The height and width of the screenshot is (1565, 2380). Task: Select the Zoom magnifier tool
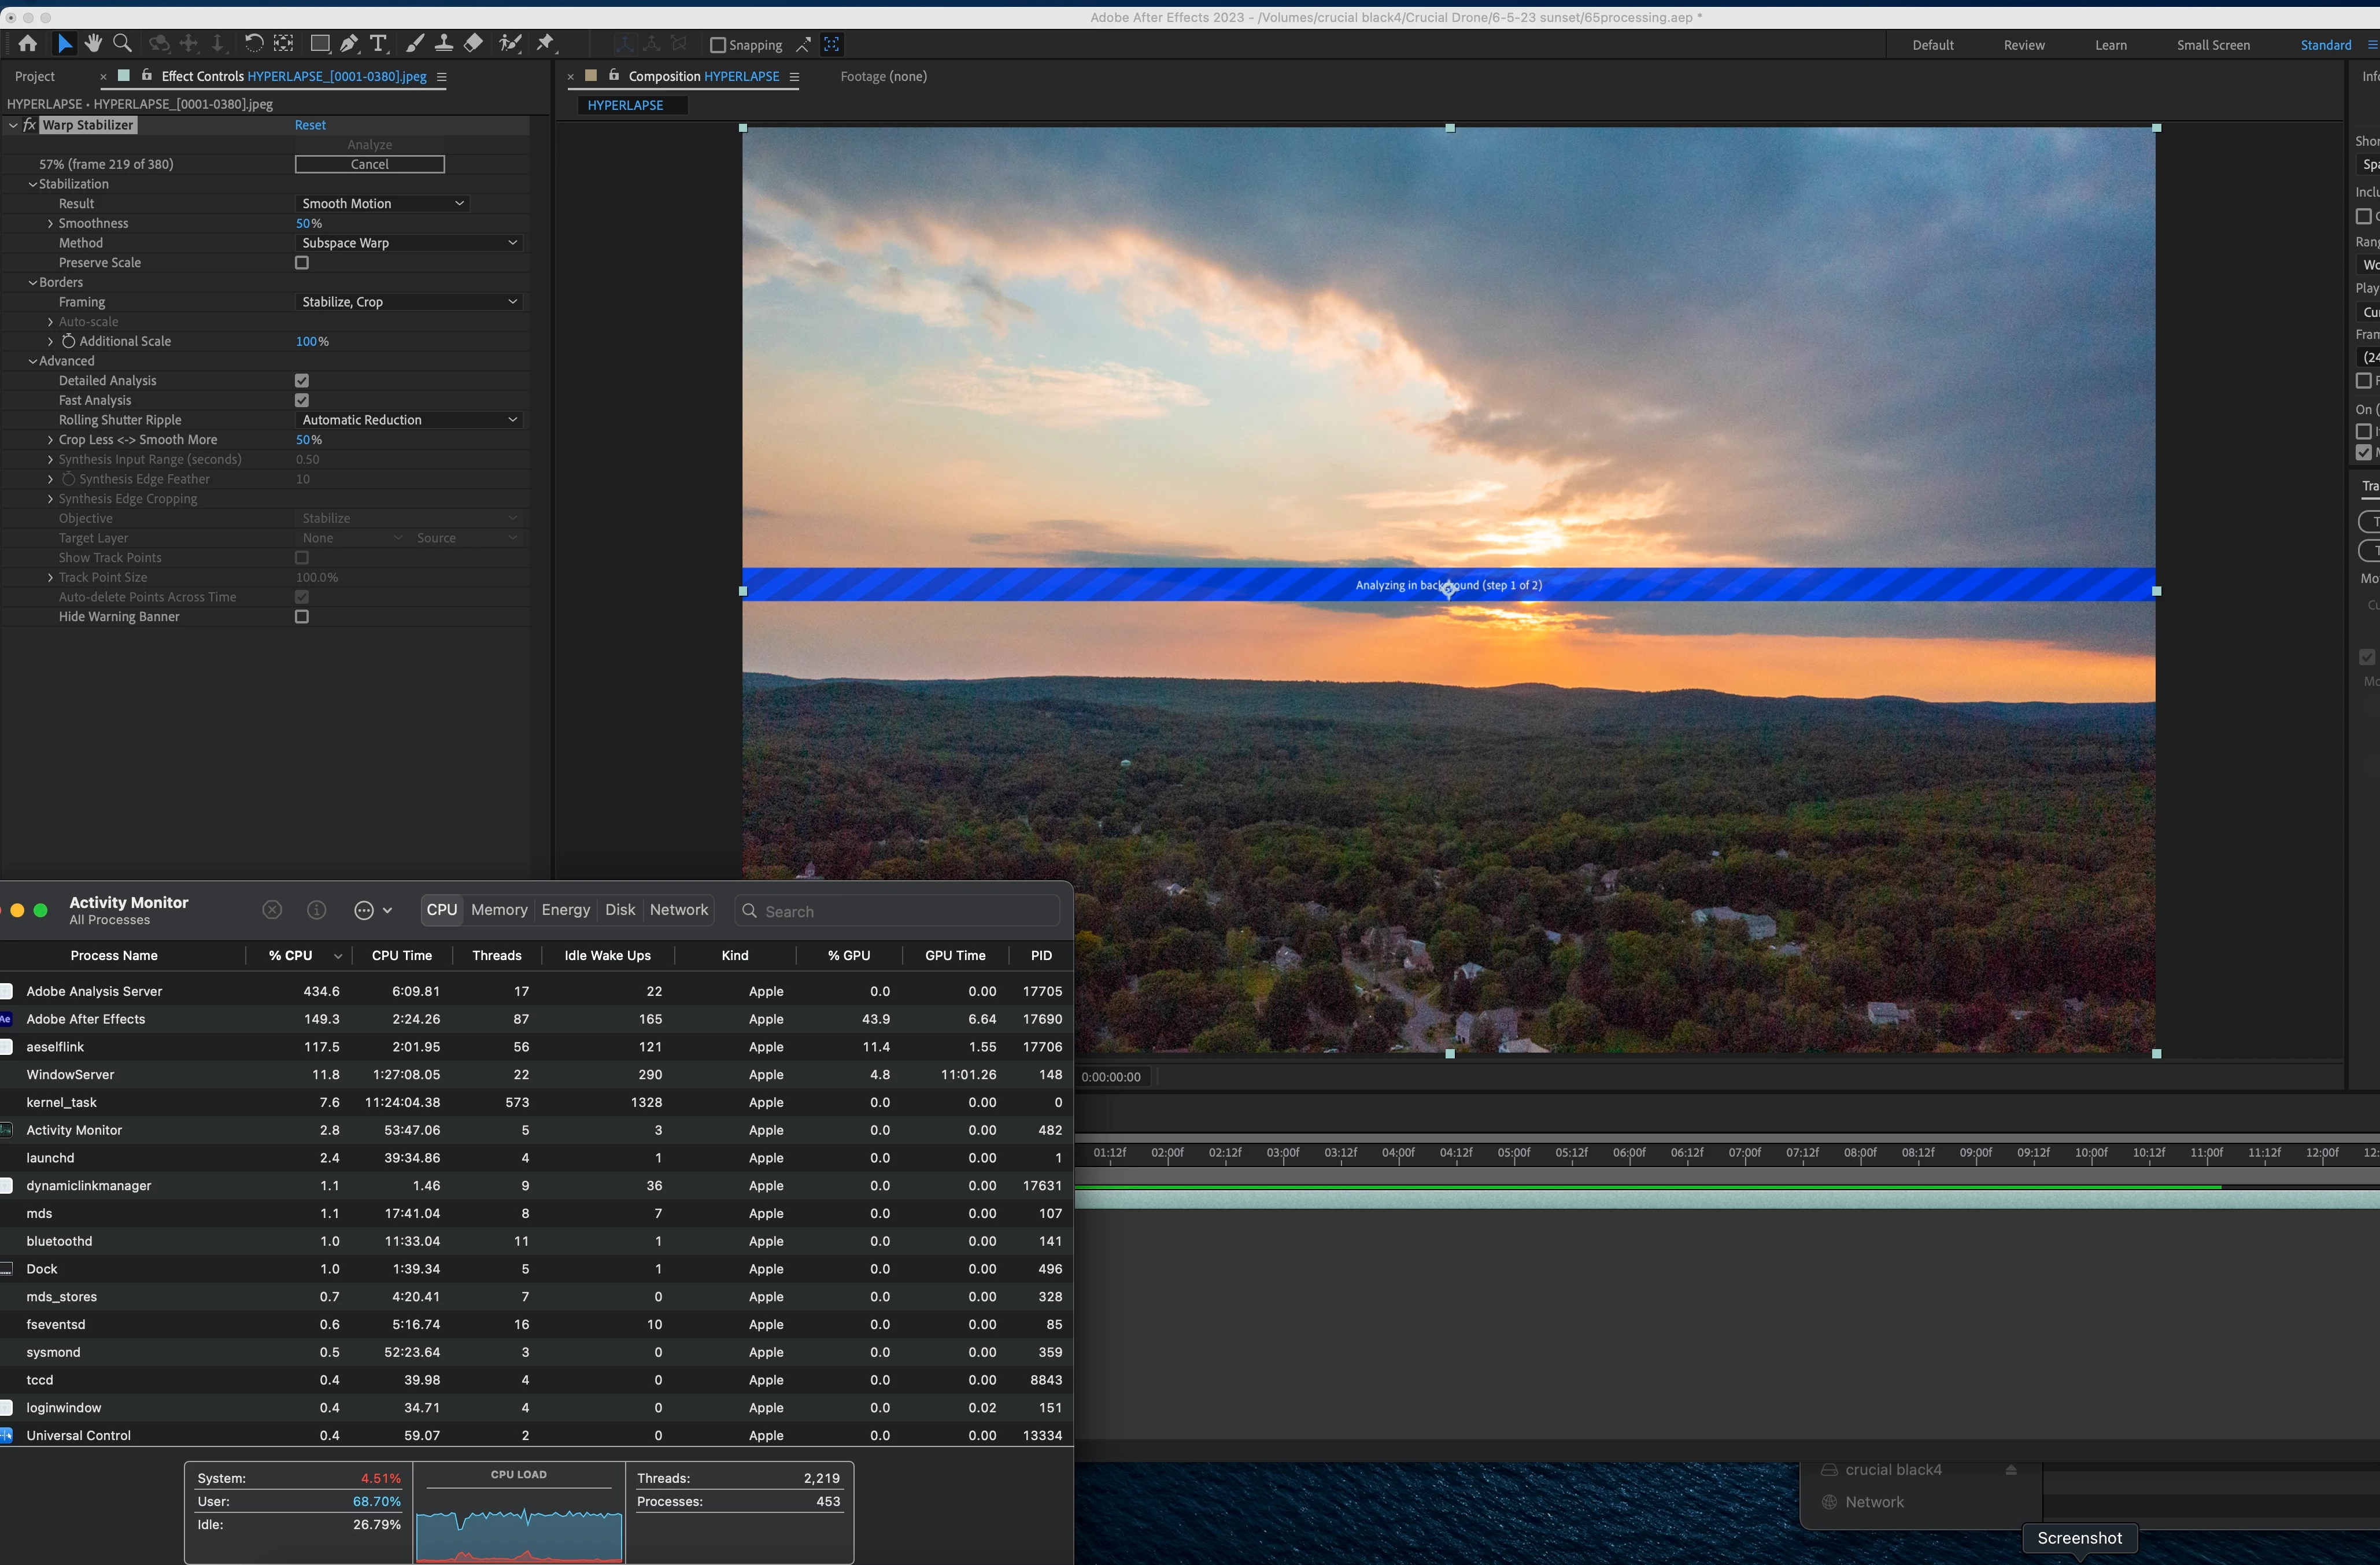click(122, 44)
